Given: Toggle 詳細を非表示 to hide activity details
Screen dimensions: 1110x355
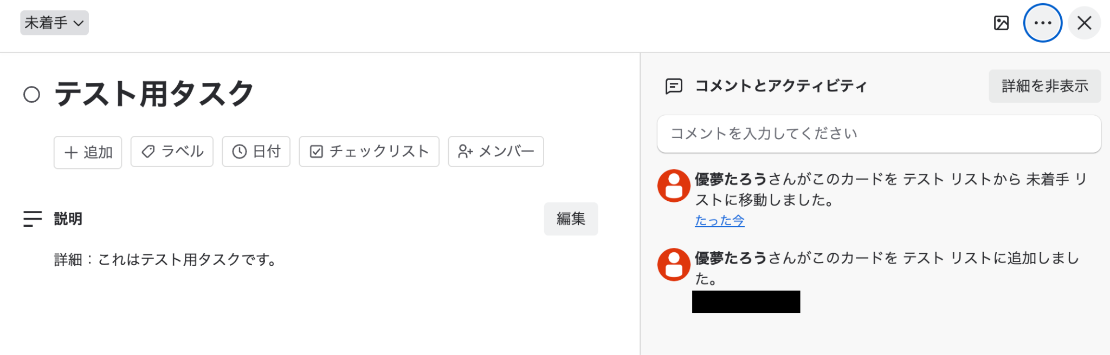Looking at the screenshot, I should pyautogui.click(x=1044, y=86).
